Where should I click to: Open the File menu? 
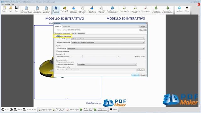coord(3,4)
